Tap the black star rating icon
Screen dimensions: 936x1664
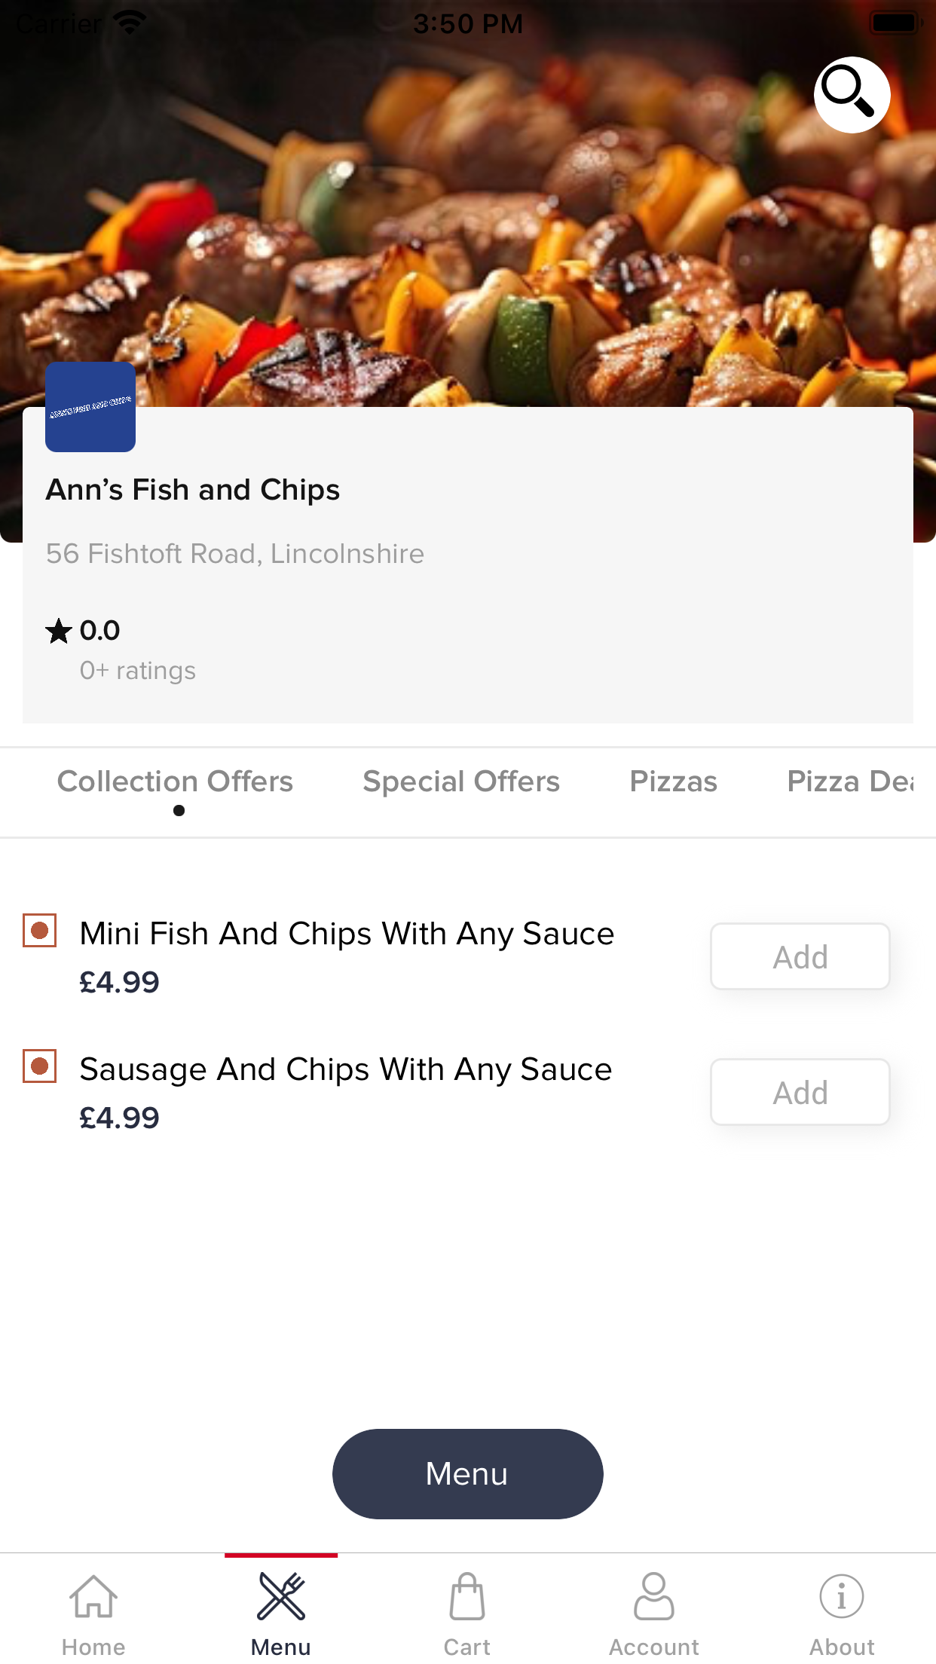coord(59,631)
